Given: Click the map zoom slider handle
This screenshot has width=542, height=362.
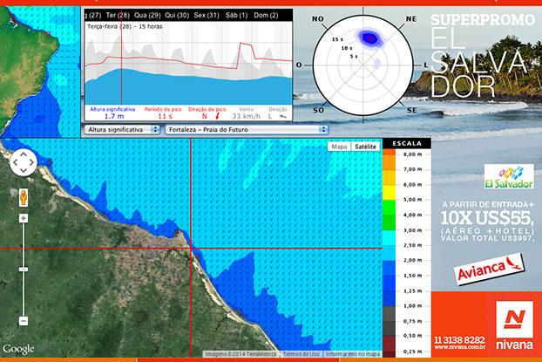Looking at the screenshot, I should 24,269.
